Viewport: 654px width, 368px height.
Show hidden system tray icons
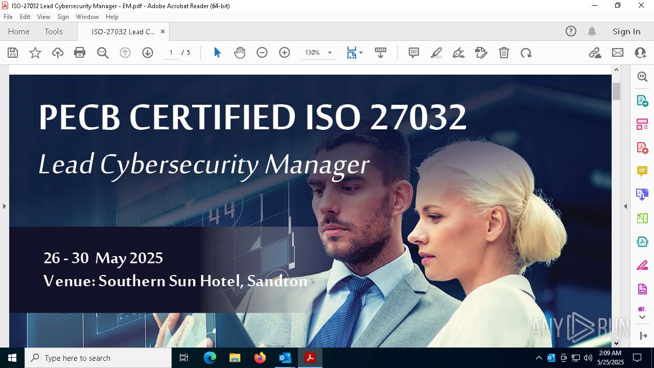(x=539, y=358)
